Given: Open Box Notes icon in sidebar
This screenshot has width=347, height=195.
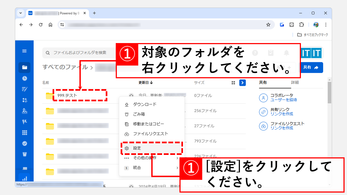Looking at the screenshot, I should click(x=24, y=89).
